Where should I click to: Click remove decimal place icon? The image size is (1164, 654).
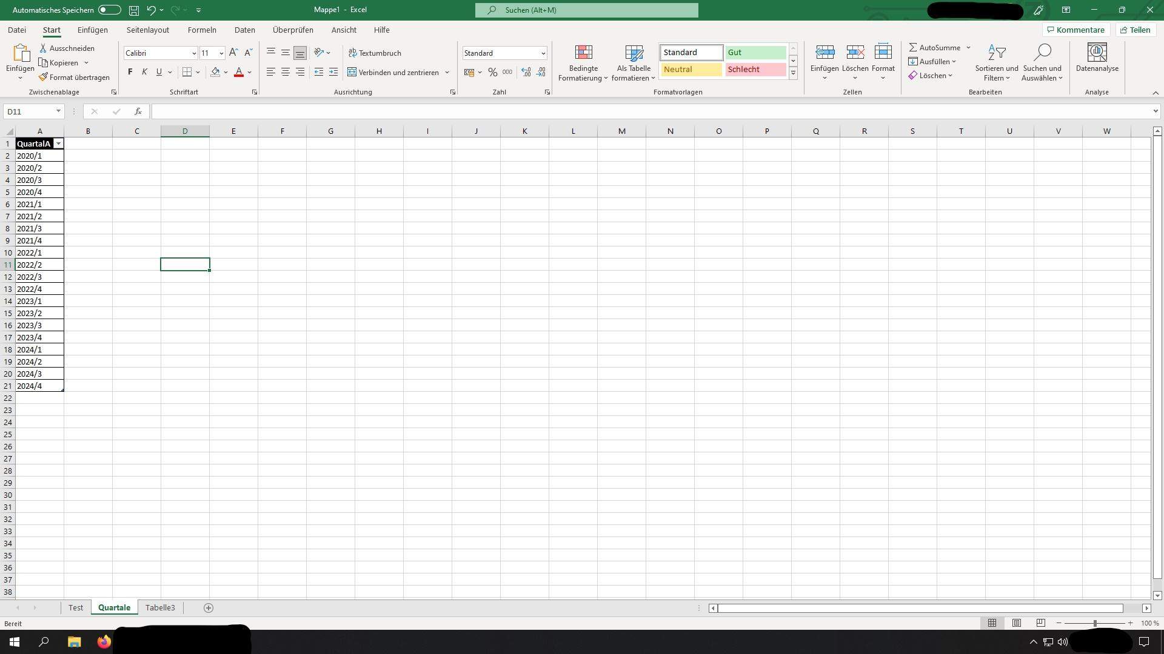click(541, 72)
